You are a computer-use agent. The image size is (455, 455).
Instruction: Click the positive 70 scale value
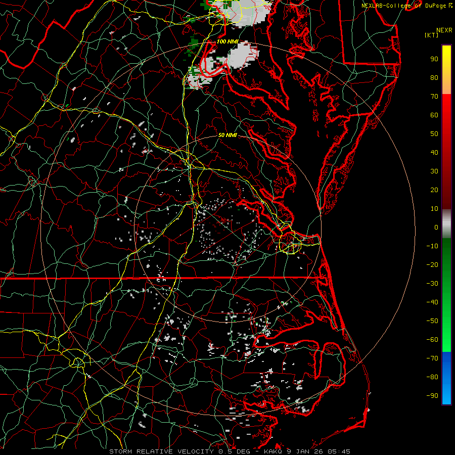434,97
